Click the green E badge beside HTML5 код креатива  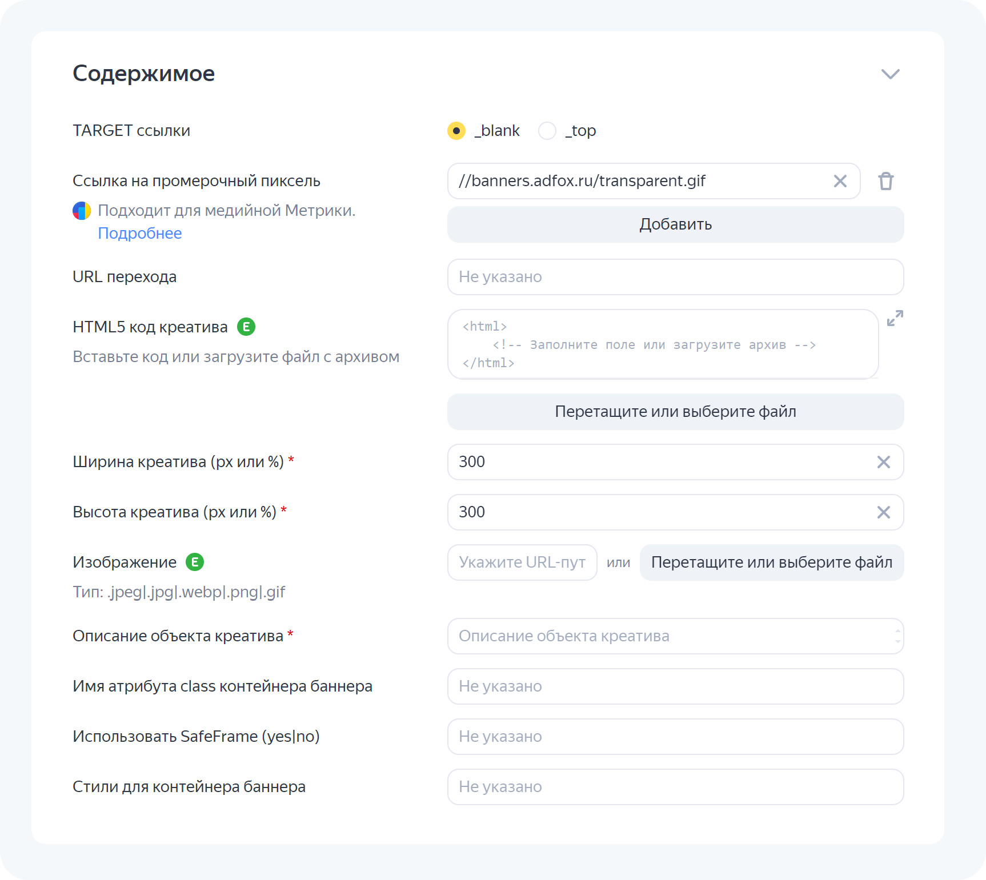click(x=246, y=327)
